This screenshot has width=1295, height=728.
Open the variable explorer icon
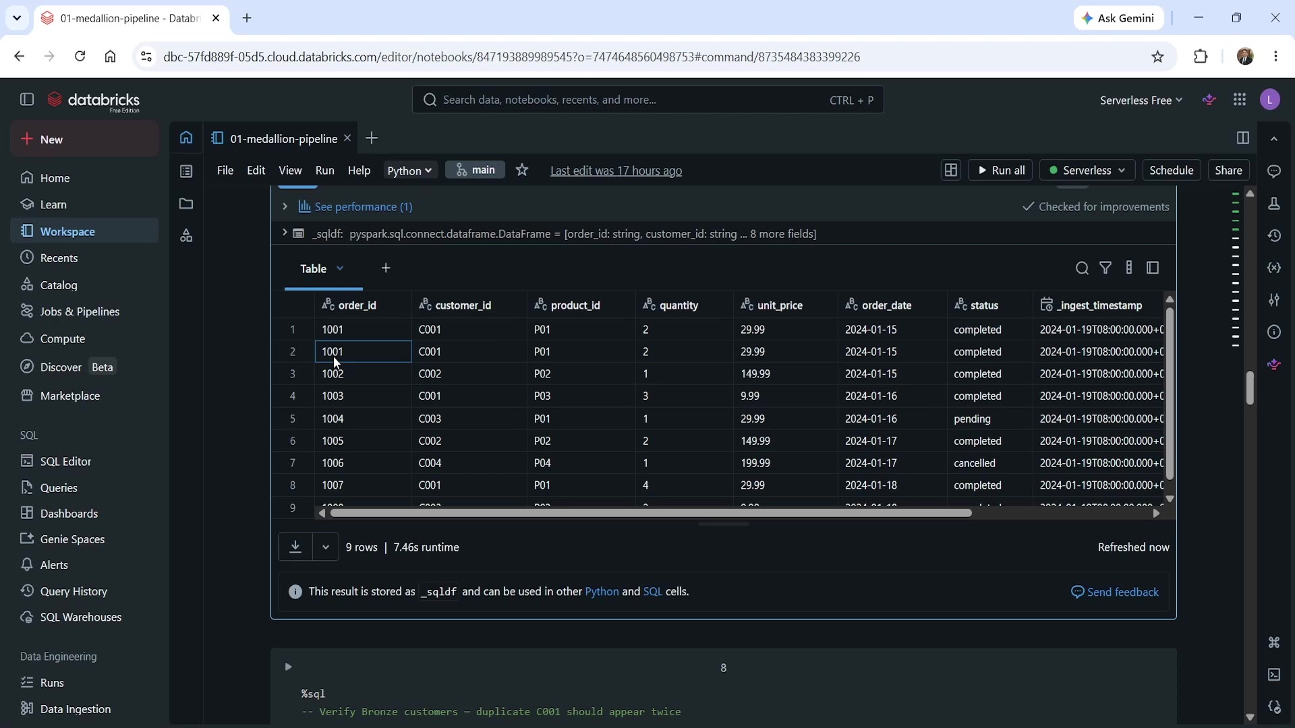click(x=1274, y=268)
